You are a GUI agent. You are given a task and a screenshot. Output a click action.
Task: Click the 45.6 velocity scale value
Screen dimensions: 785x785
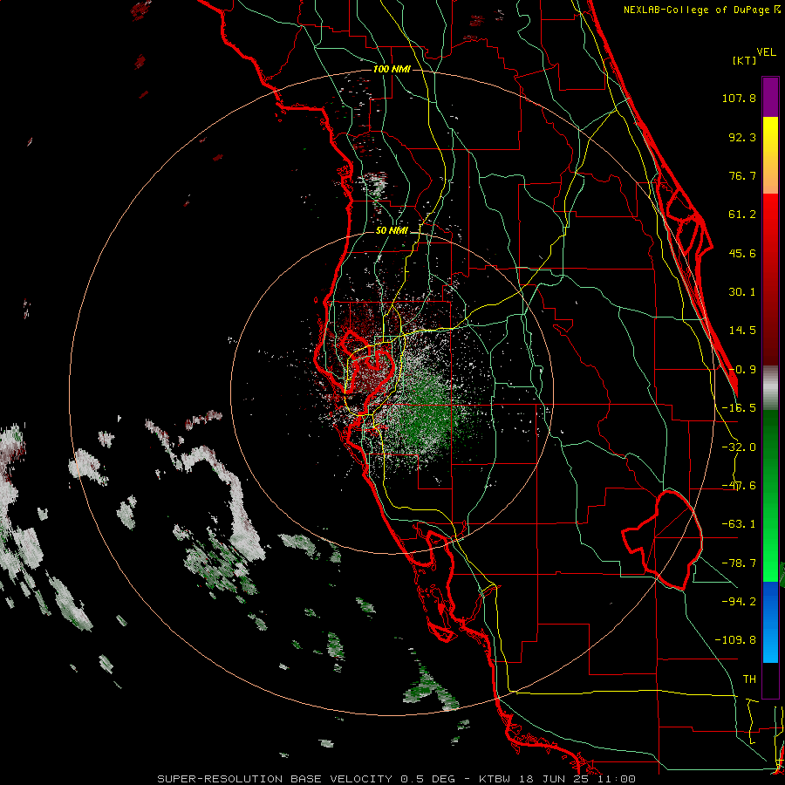[x=742, y=253]
